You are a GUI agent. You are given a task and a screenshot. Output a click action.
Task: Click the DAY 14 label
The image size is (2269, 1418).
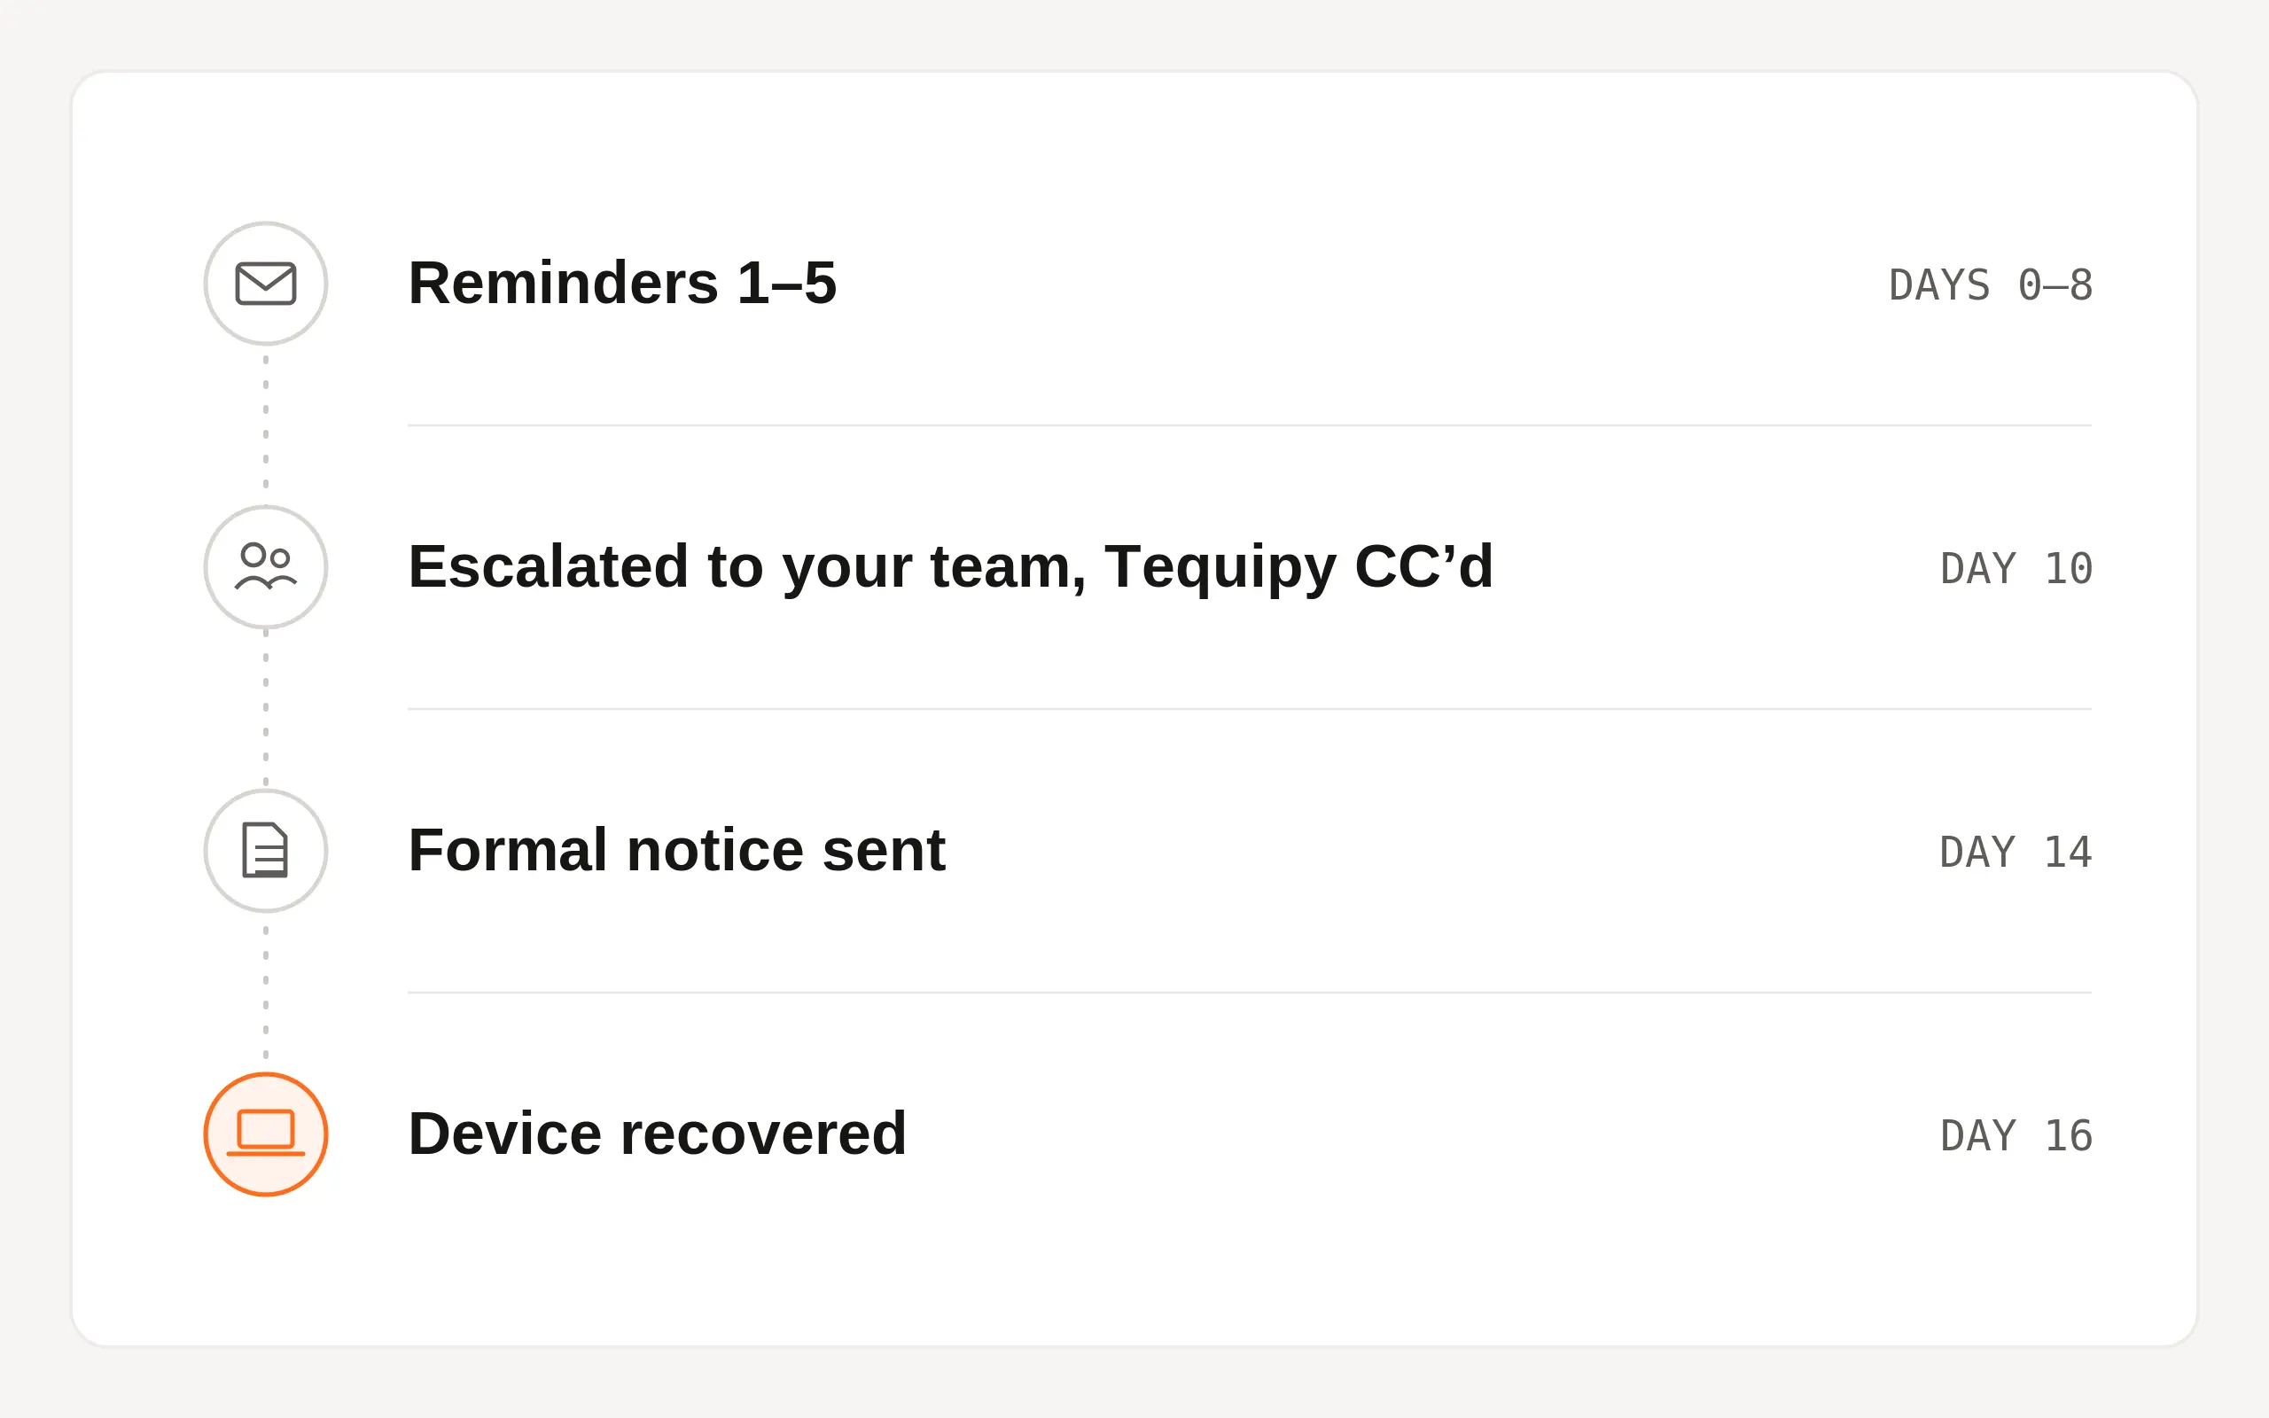[2016, 852]
